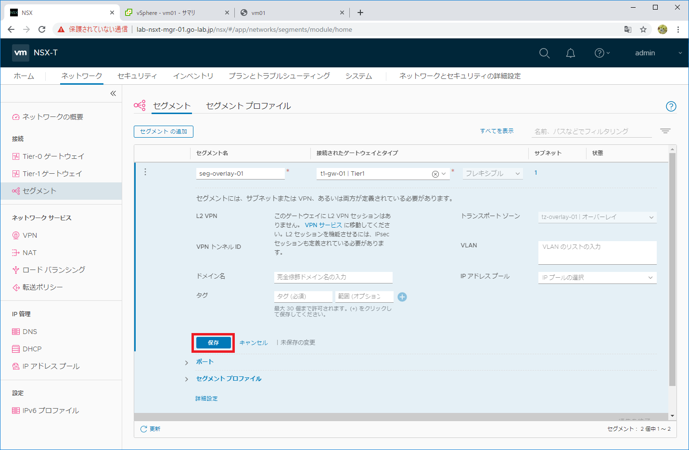Collapse the left sidebar with the double chevron
Image resolution: width=689 pixels, height=450 pixels.
coord(113,93)
